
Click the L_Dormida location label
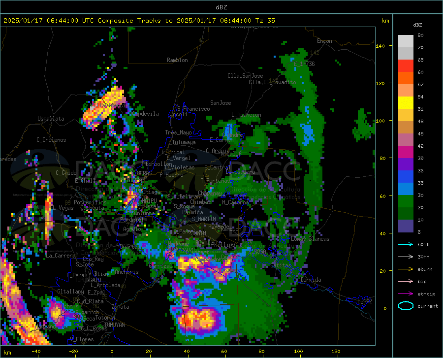[308, 280]
